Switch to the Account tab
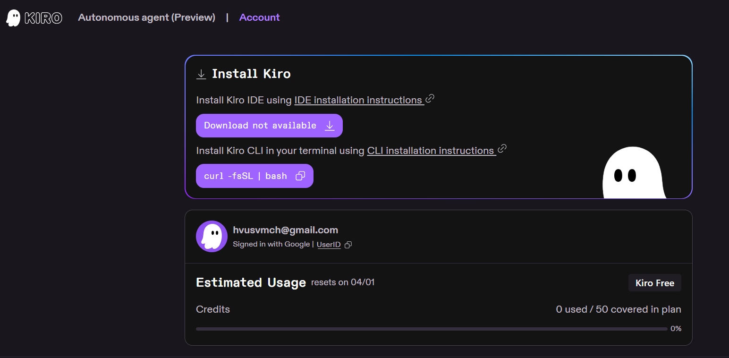Screen dimensions: 729x358 pos(259,17)
